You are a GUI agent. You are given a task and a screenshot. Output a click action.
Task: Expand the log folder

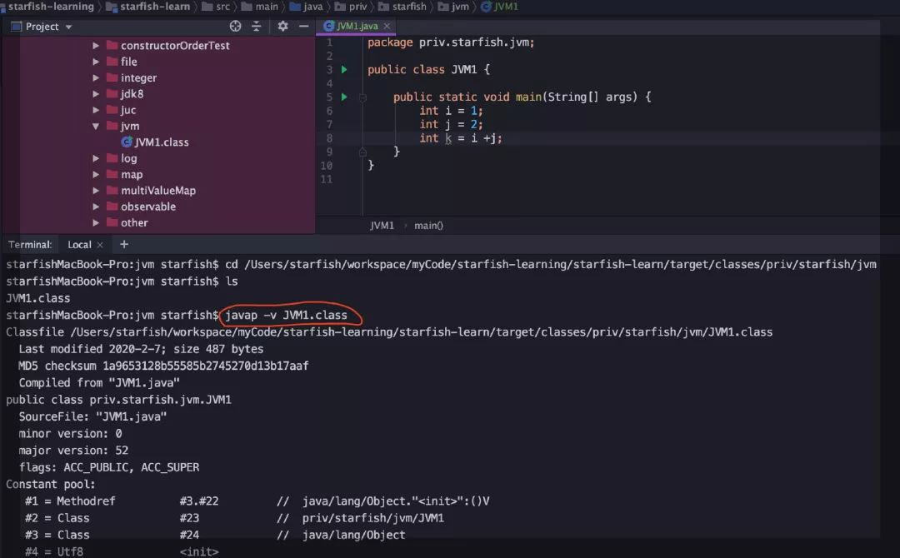tap(96, 158)
